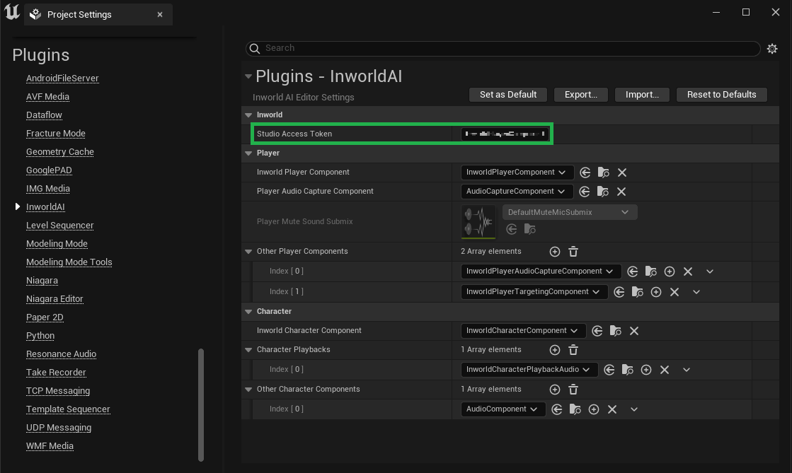Click the settings Search field
The width and height of the screenshot is (792, 473).
(x=503, y=49)
